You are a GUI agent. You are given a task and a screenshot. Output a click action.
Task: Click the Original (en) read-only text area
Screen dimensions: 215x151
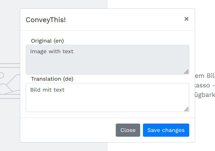pos(107,60)
